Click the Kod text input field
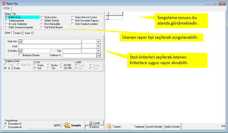The image size is (228, 133). pos(50,46)
